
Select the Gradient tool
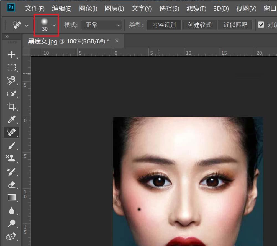(12, 197)
